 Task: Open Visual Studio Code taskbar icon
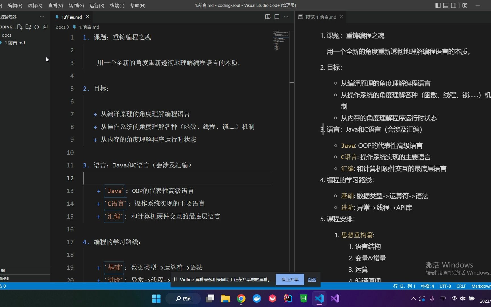pos(319,298)
